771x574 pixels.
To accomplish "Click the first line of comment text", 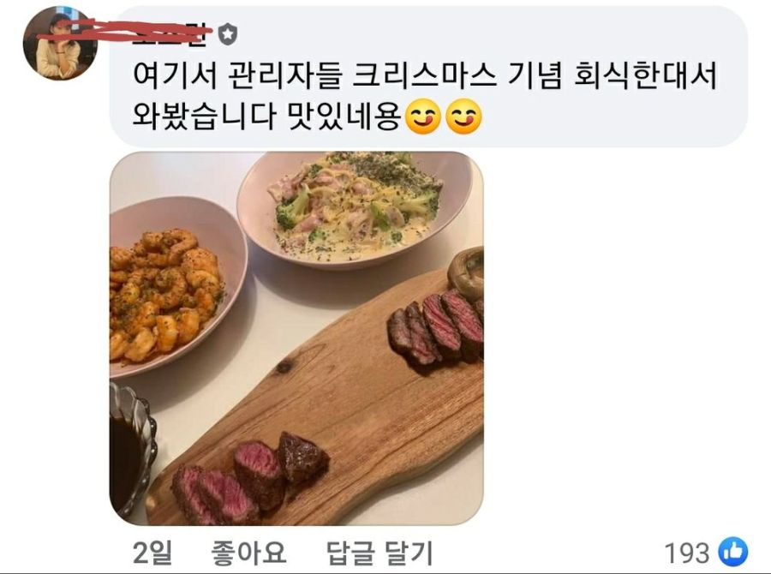I will [424, 75].
